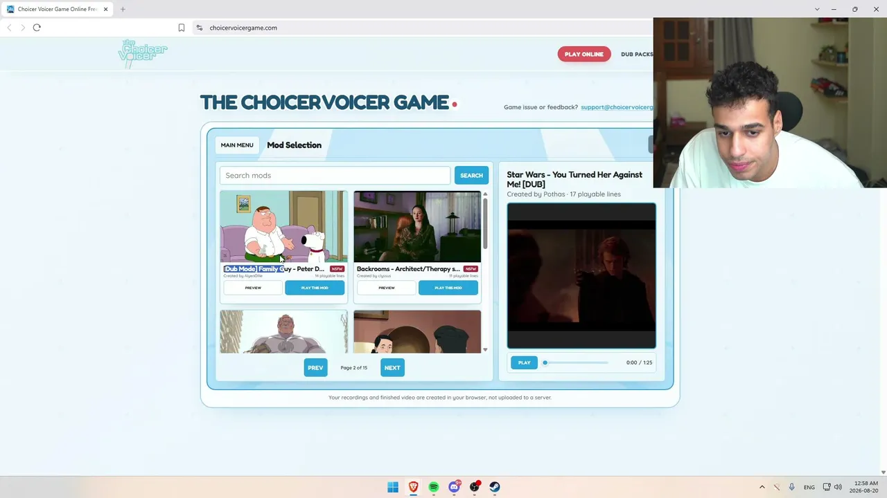Click the Choicer Voicer logo
This screenshot has width=887, height=498.
(143, 53)
